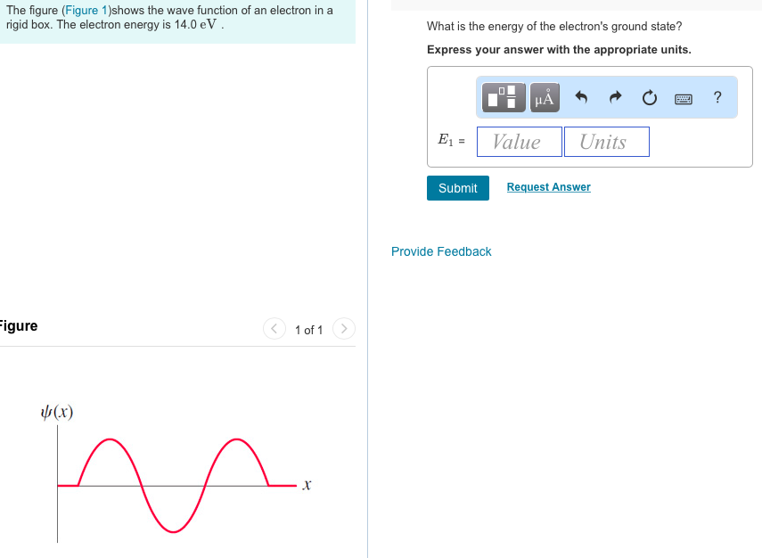The image size is (762, 558).
Task: Click the Units input field
Action: 606,142
